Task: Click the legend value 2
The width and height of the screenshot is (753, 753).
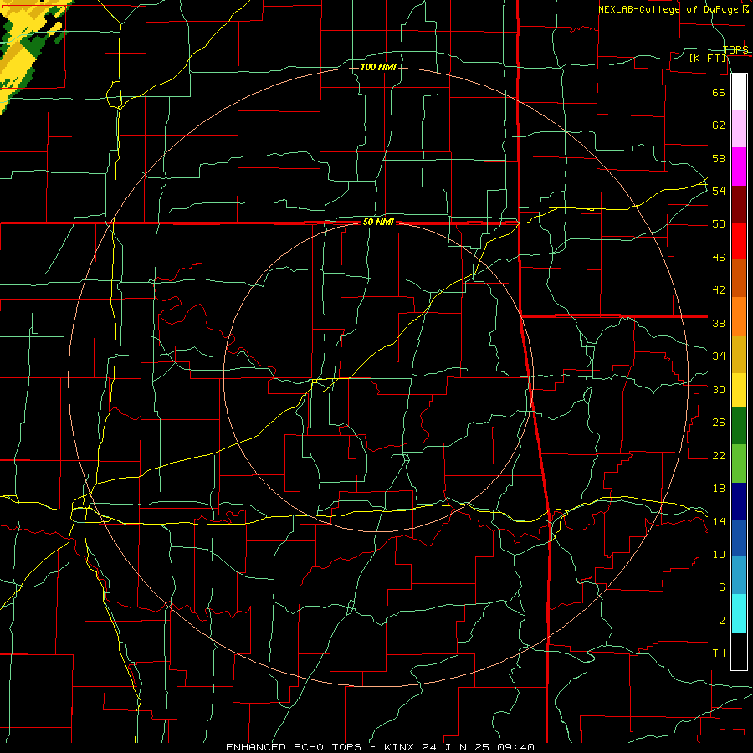Action: tap(722, 620)
